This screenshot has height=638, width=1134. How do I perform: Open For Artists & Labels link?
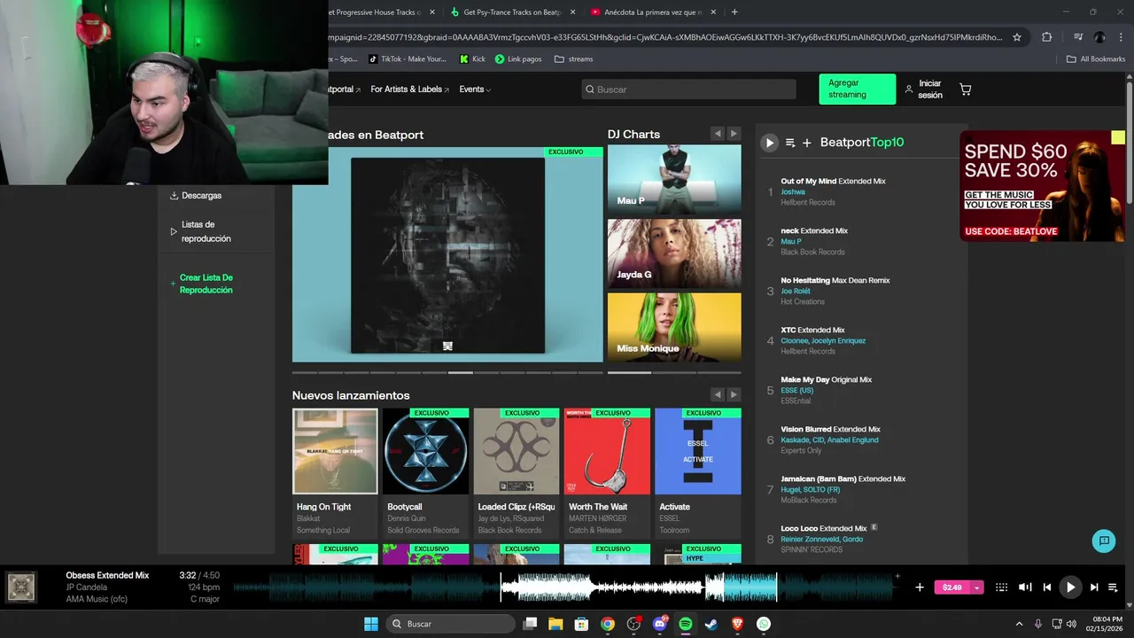[x=409, y=89]
